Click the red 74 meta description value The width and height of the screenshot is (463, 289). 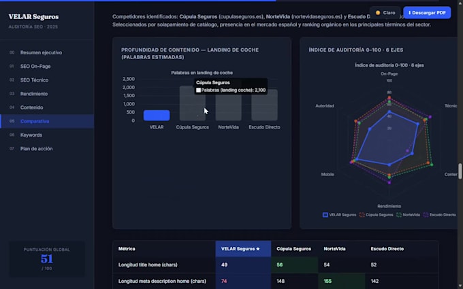point(224,281)
